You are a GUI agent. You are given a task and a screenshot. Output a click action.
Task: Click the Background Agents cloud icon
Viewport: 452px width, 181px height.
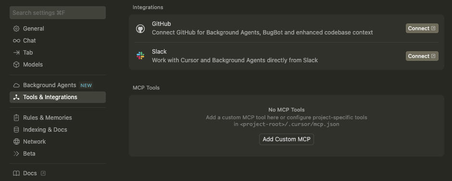point(16,85)
